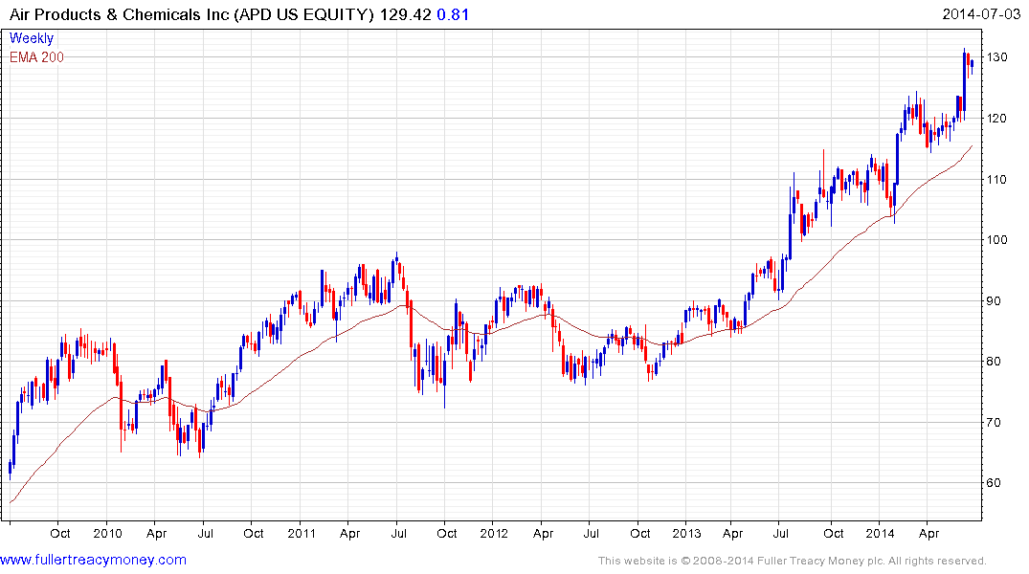This screenshot has height=574, width=1029.
Task: Click the 2012 marker on the time axis
Action: [x=494, y=533]
